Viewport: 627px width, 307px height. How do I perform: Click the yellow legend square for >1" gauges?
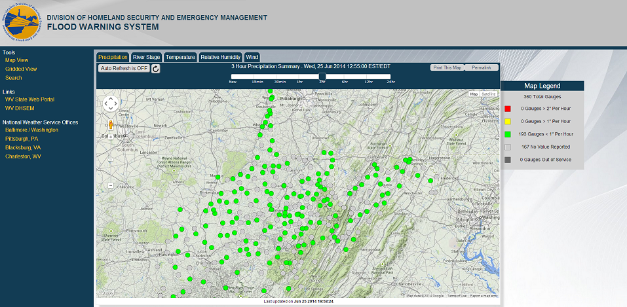pyautogui.click(x=508, y=121)
